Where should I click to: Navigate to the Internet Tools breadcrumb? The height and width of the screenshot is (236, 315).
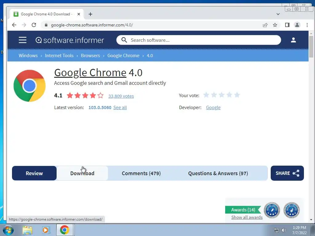59,56
